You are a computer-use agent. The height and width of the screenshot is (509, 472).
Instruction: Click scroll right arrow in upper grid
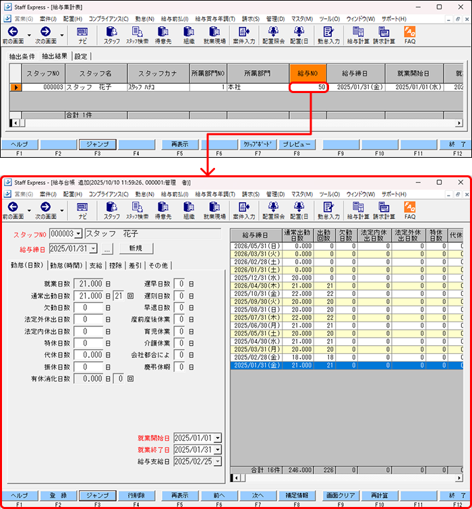coord(459,123)
